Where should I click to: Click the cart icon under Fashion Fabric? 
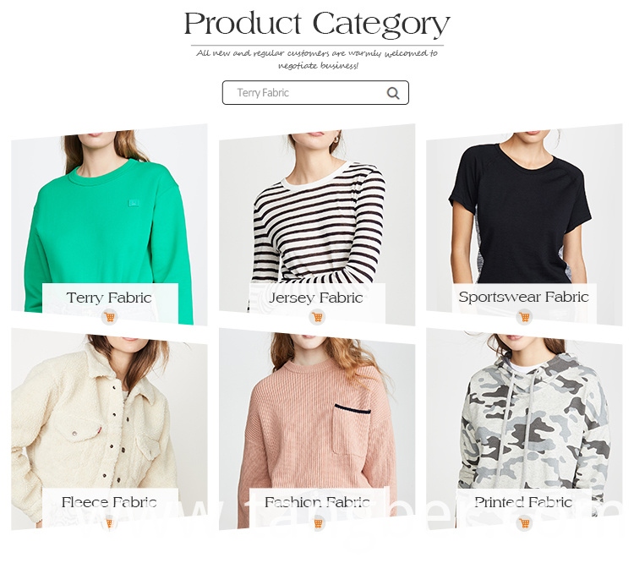pyautogui.click(x=318, y=523)
